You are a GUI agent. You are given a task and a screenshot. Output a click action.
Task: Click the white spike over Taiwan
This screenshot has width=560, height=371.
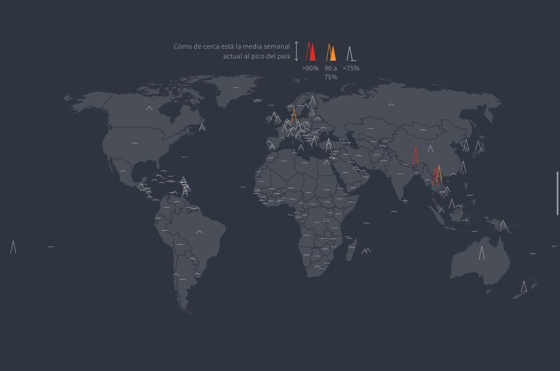coord(463,167)
